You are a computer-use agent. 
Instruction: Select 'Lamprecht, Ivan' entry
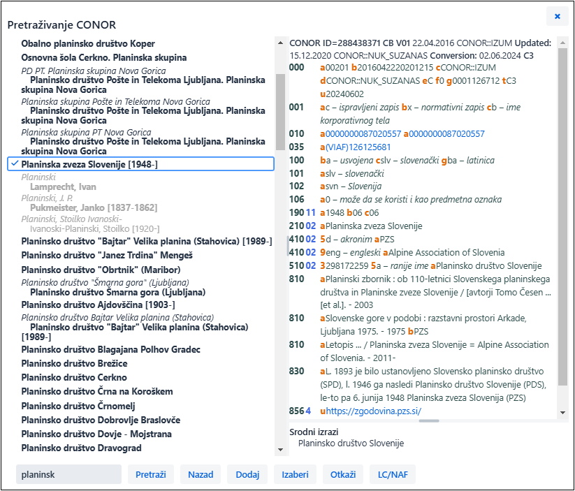click(63, 187)
